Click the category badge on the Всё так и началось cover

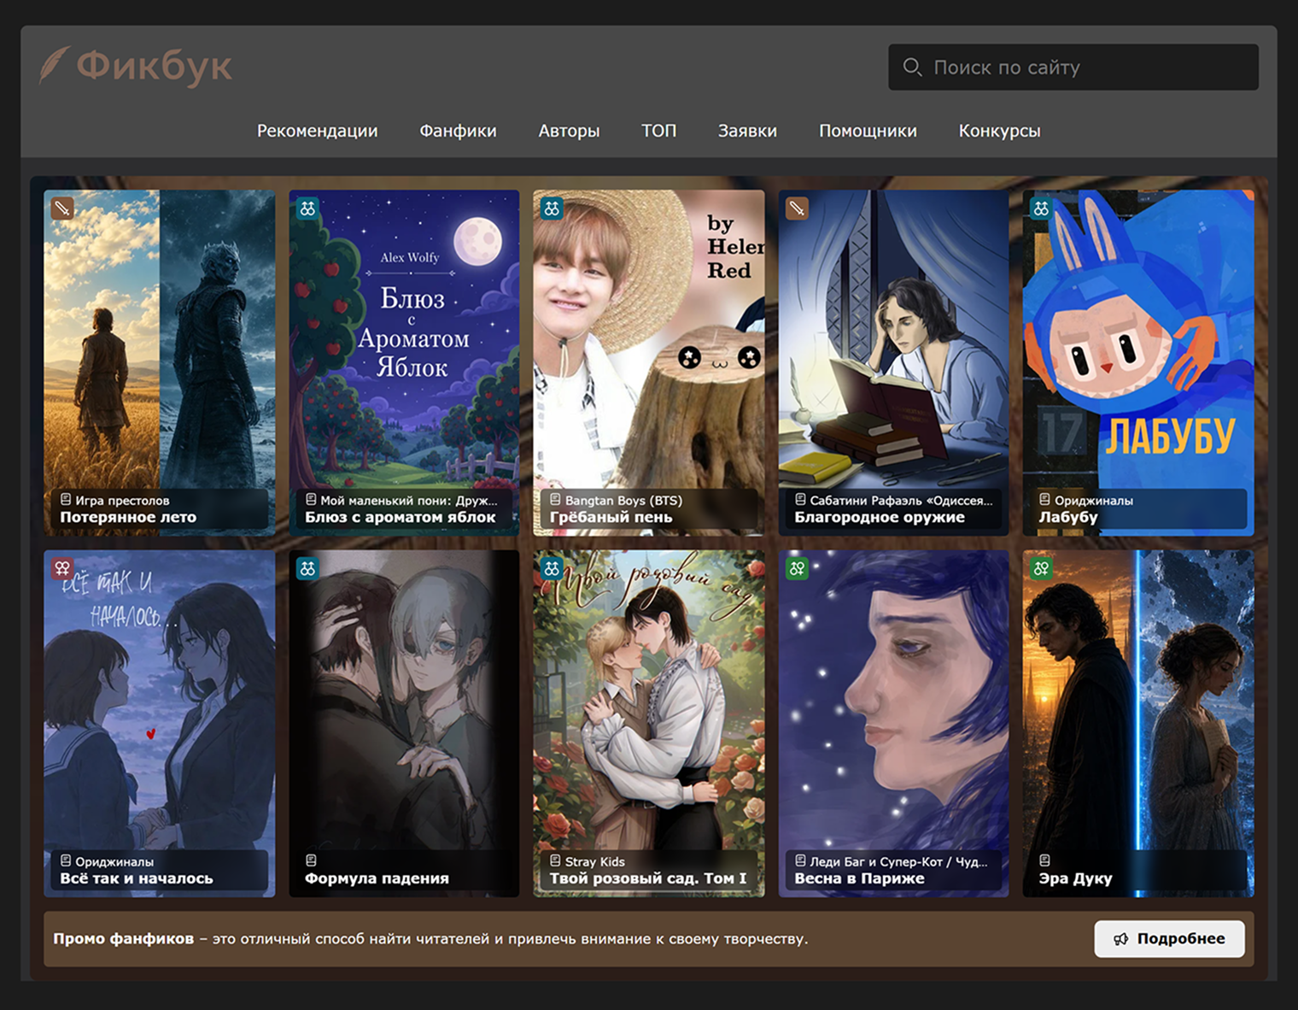tap(62, 568)
